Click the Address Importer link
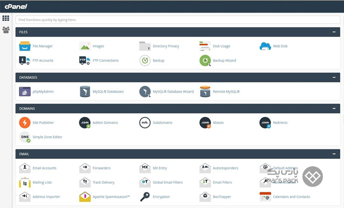This screenshot has height=208, width=344. (46, 197)
